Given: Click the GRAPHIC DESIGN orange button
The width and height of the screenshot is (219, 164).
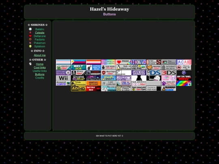Looking at the screenshot, I should click(x=93, y=83).
